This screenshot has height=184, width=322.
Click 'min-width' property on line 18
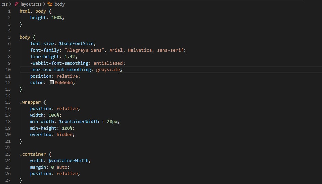pos(42,121)
